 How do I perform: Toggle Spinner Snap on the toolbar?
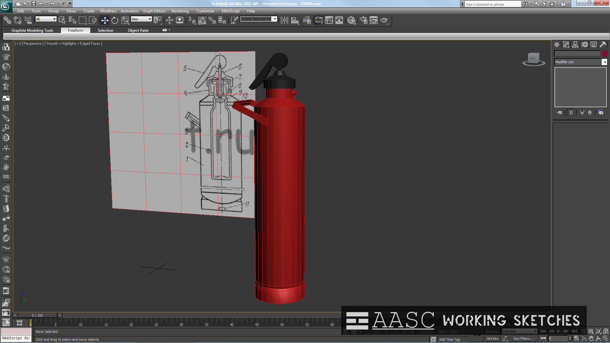click(x=222, y=20)
